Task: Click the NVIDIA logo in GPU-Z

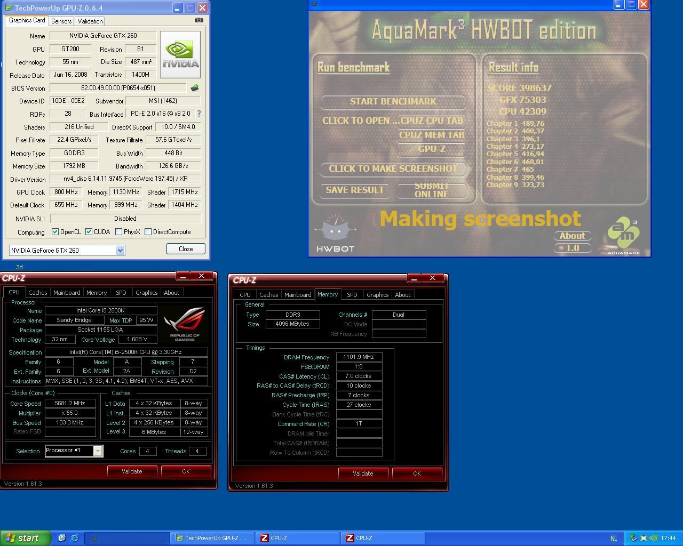Action: point(180,54)
